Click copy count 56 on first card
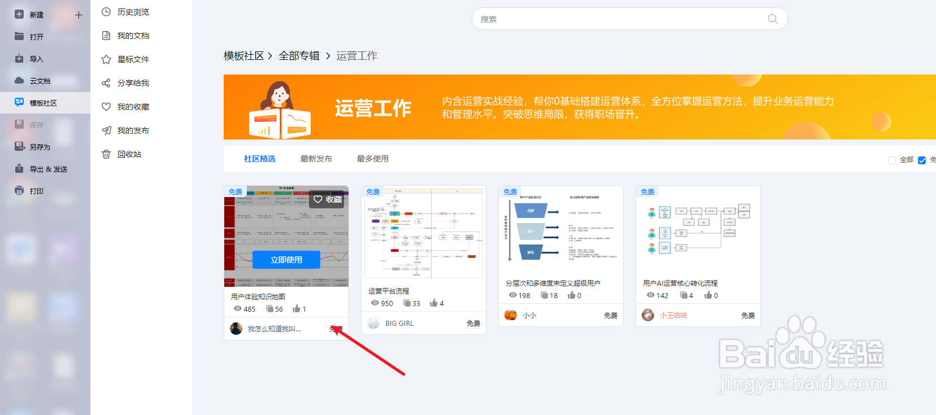Image resolution: width=936 pixels, height=415 pixels. (279, 309)
